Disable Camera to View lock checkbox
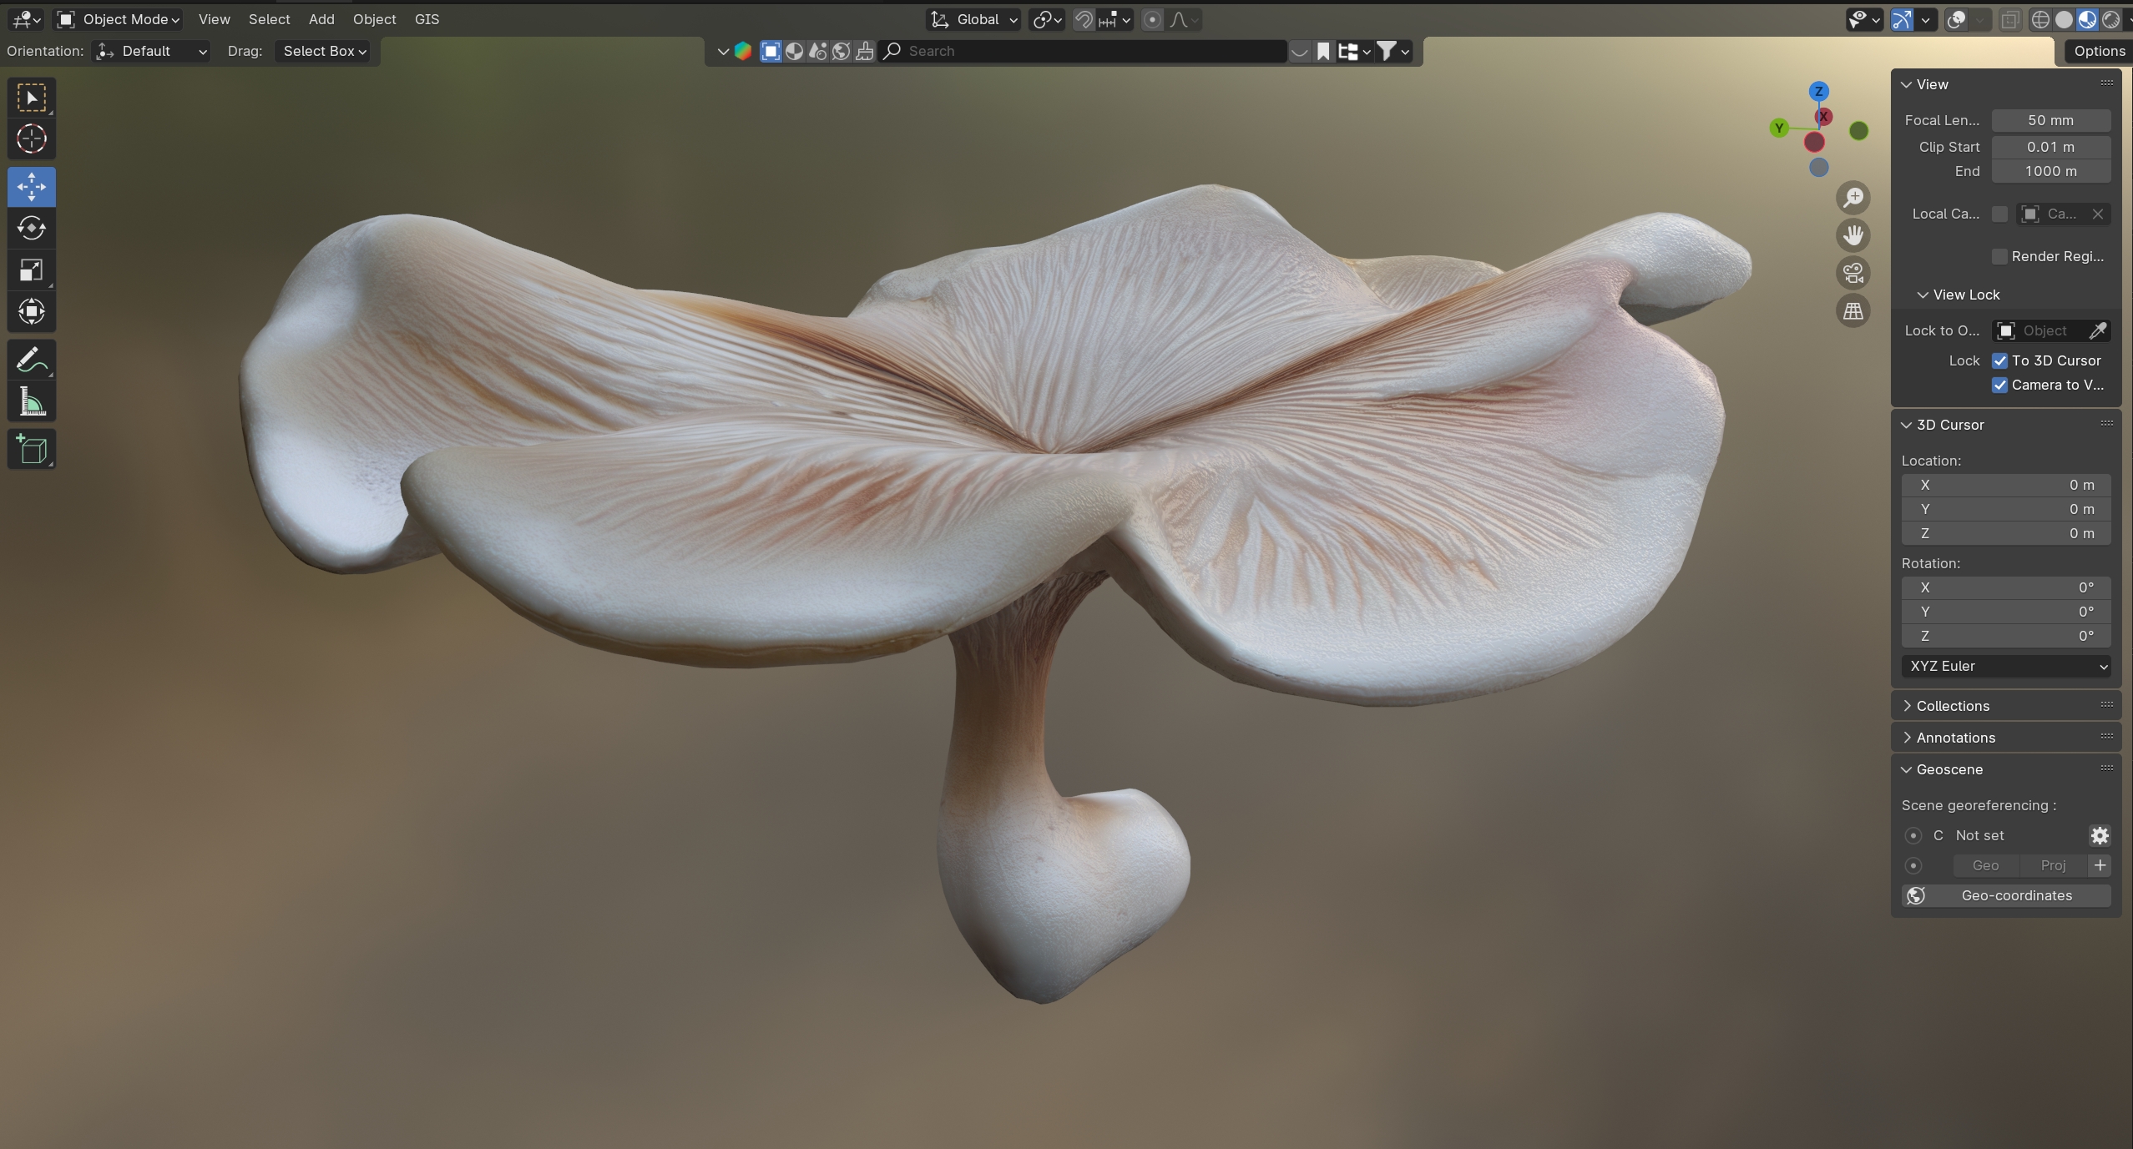This screenshot has height=1149, width=2133. [1999, 385]
